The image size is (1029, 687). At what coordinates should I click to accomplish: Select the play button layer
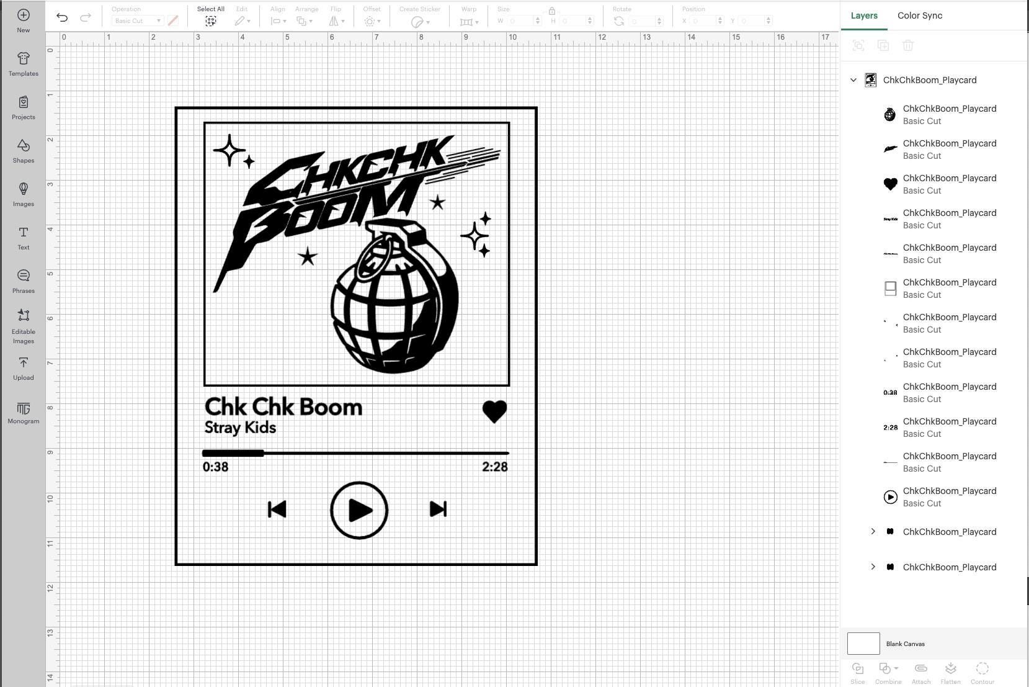point(940,497)
